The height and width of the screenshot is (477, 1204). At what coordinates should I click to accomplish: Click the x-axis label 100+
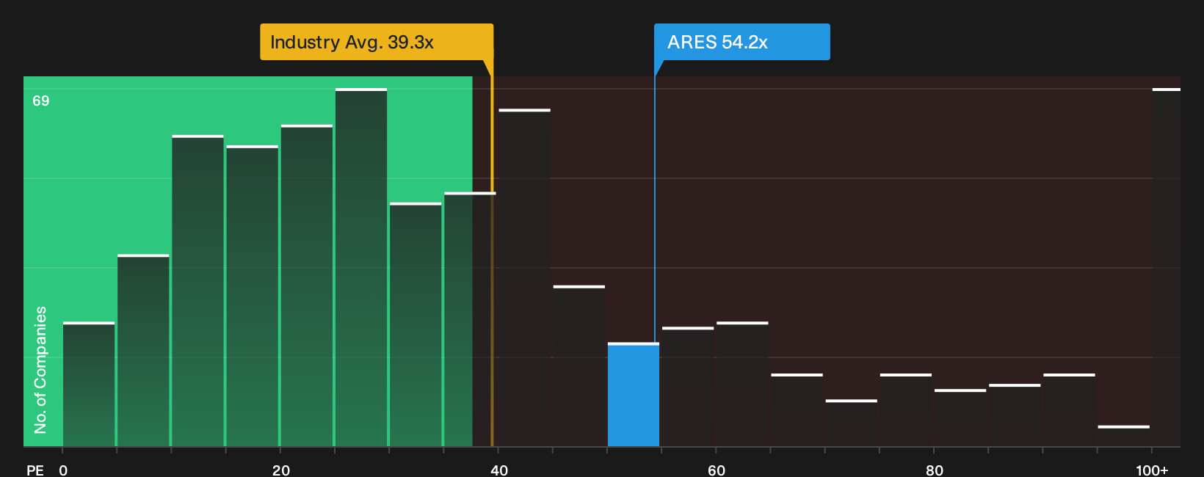1152,470
